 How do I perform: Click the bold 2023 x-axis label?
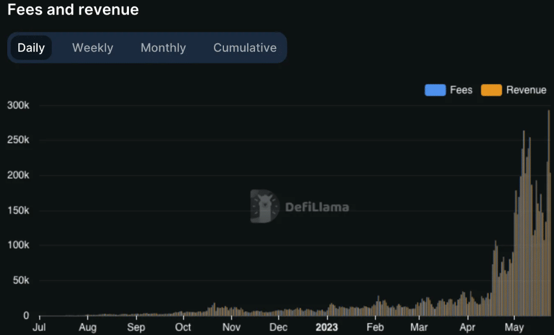[327, 327]
